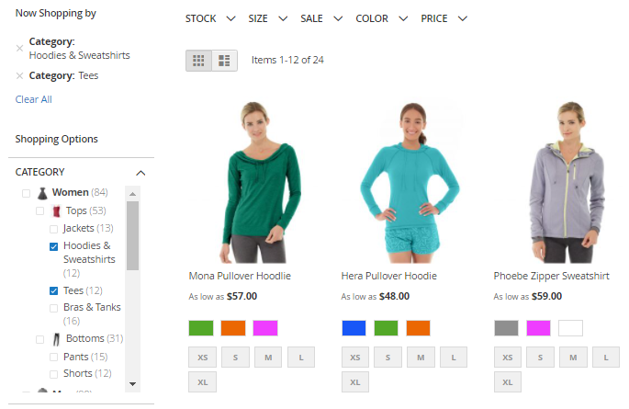Remove the Tees category filter
629x409 pixels.
click(19, 75)
